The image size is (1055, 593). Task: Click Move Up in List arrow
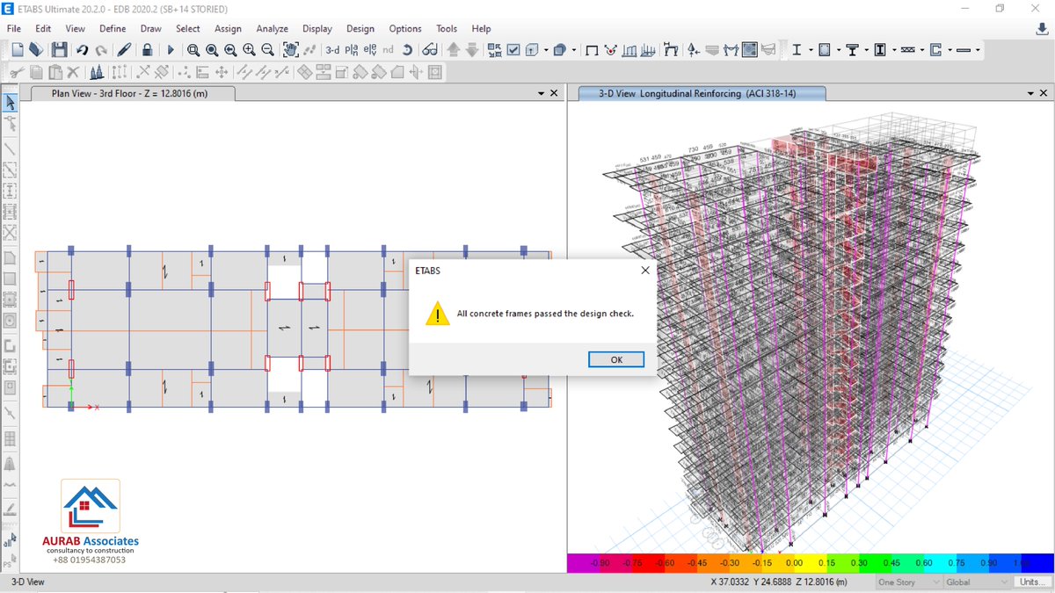(453, 50)
